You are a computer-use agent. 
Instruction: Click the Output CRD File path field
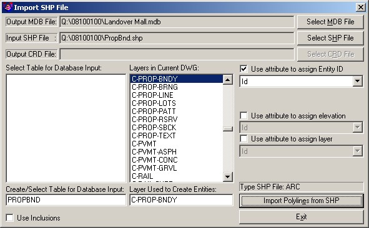click(177, 54)
